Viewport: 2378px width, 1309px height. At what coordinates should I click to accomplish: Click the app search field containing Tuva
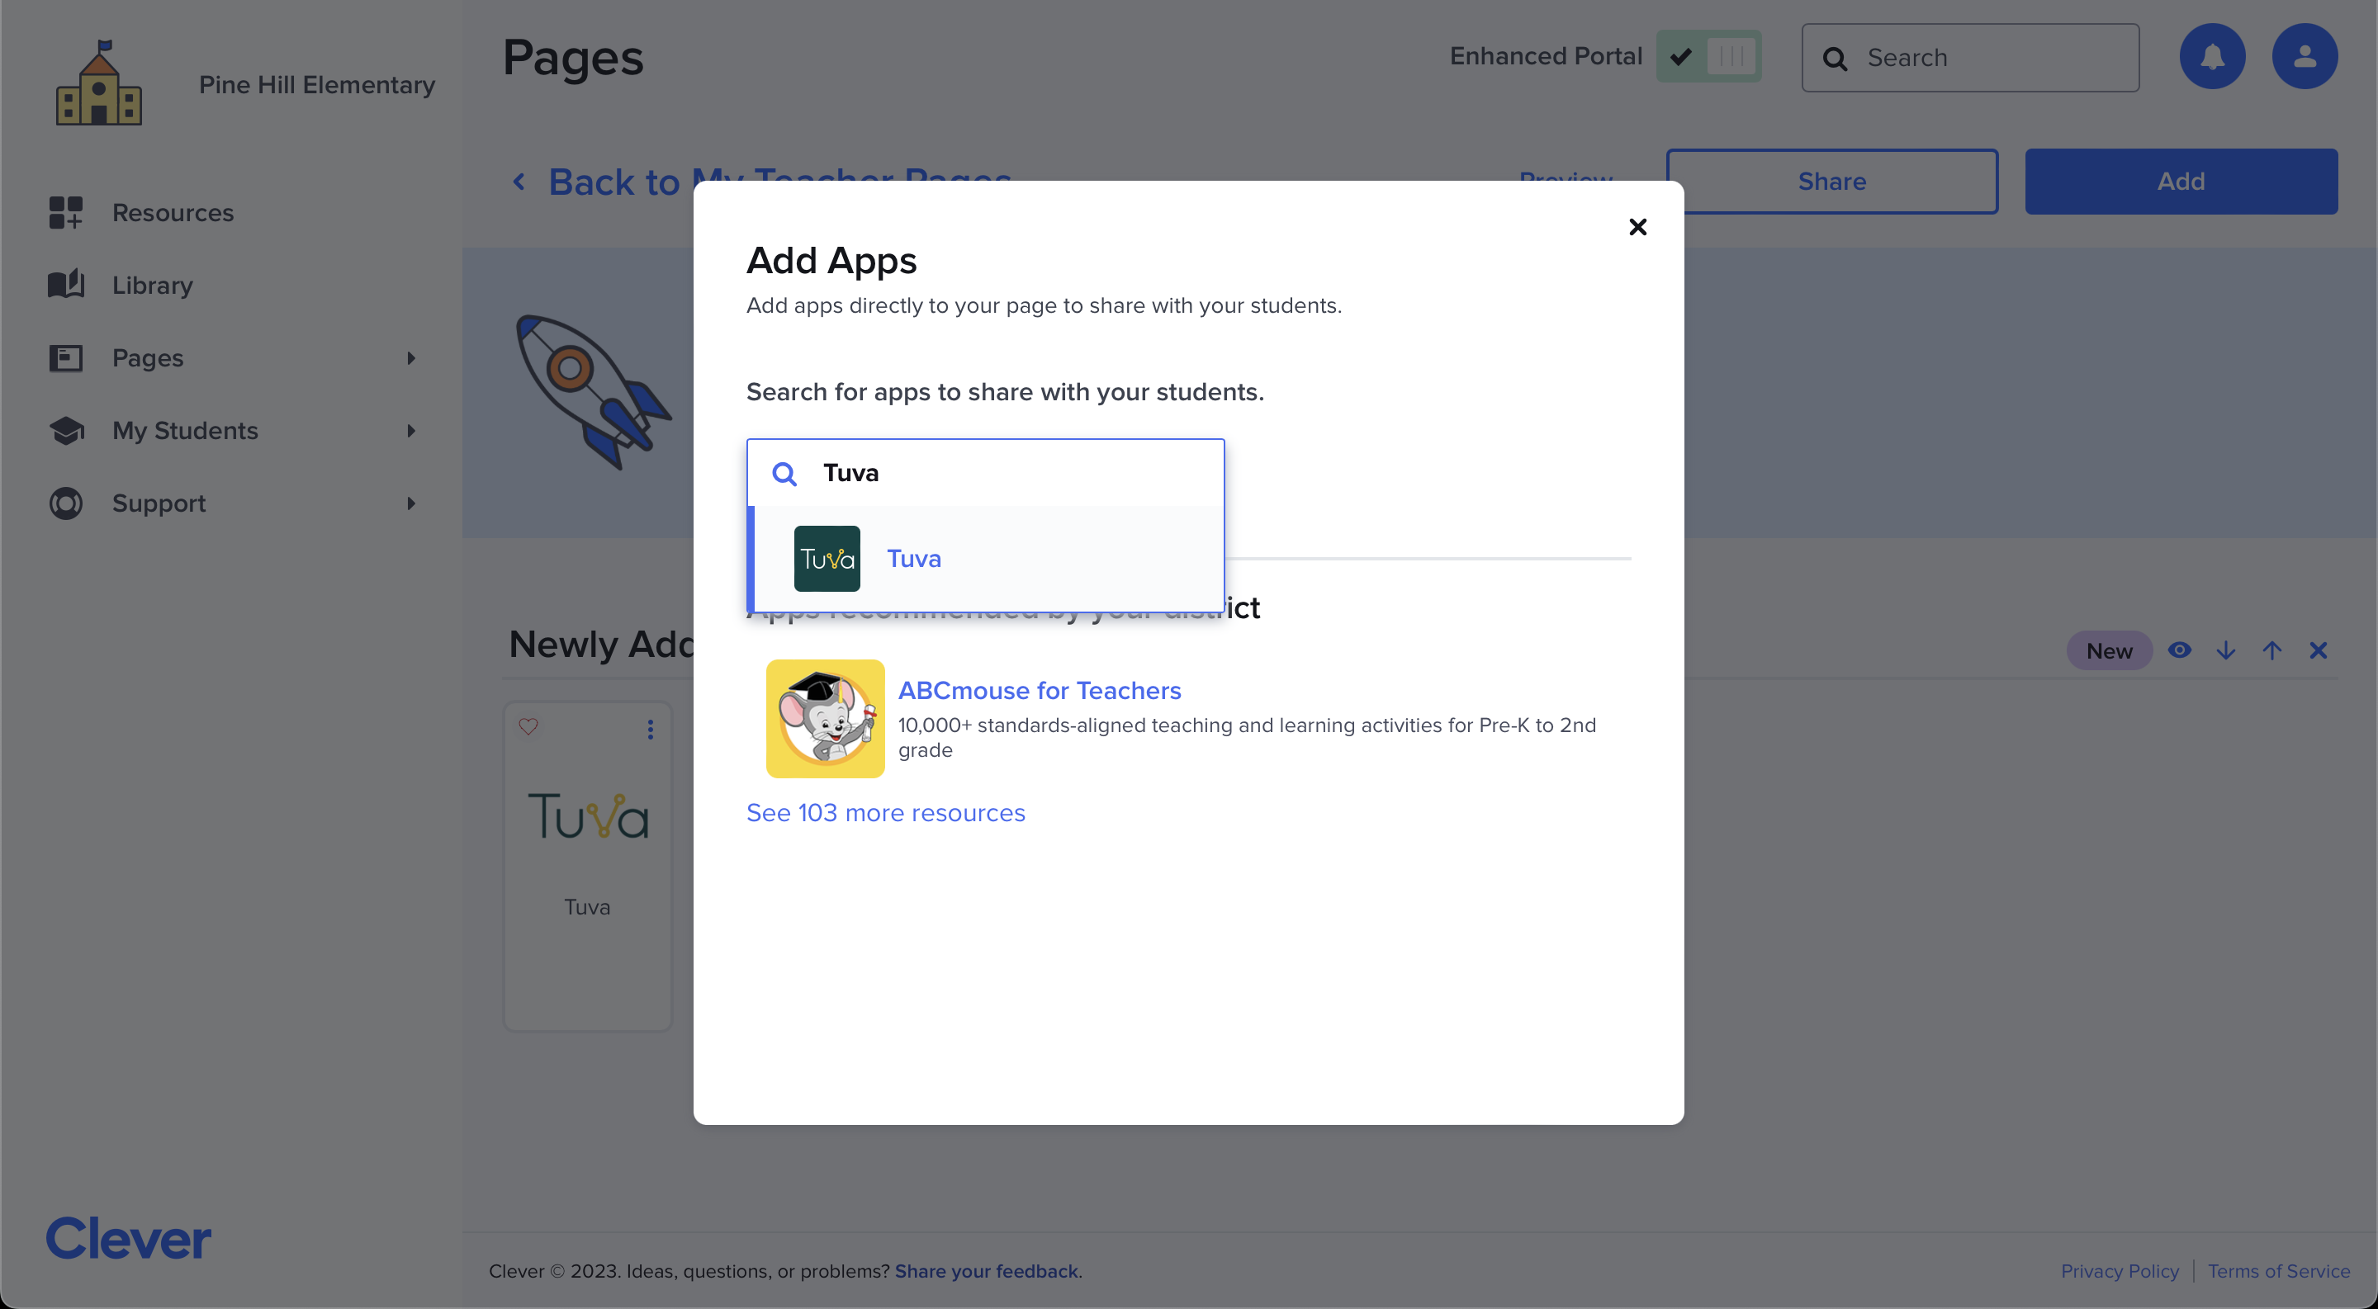[985, 473]
